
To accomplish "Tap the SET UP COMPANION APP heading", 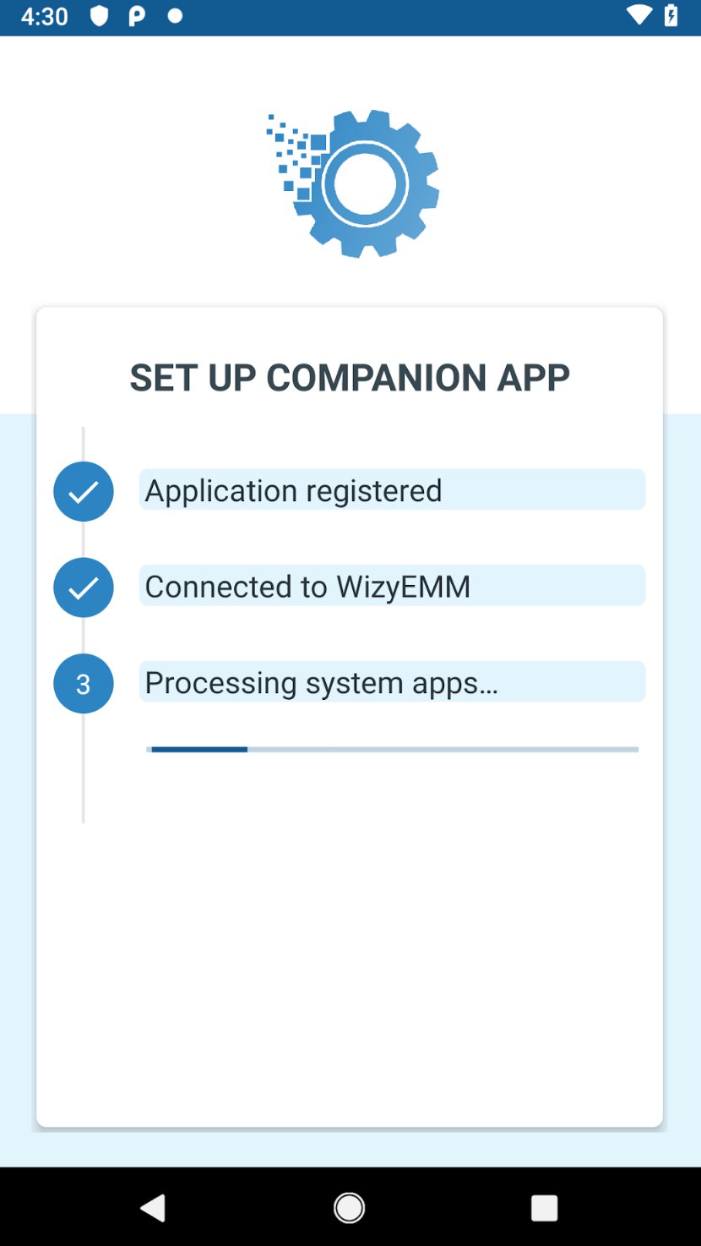I will (x=350, y=378).
